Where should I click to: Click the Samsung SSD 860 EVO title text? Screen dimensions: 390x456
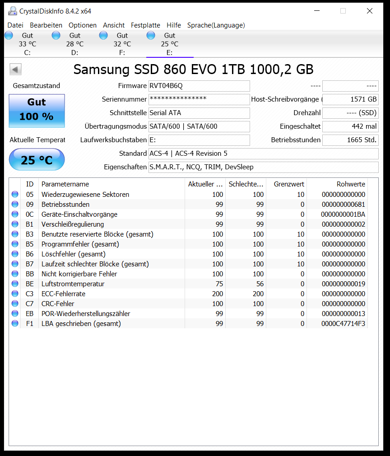pyautogui.click(x=193, y=70)
